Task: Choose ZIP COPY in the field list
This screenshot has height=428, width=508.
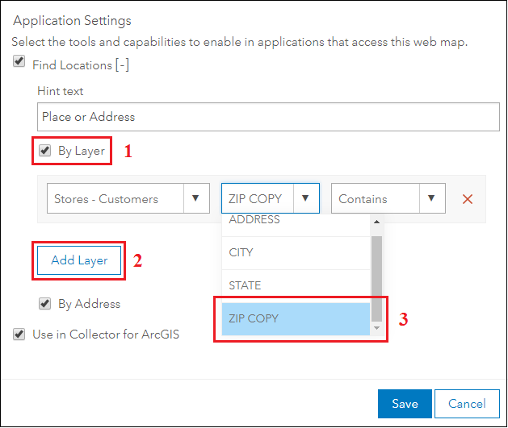Action: coord(296,318)
